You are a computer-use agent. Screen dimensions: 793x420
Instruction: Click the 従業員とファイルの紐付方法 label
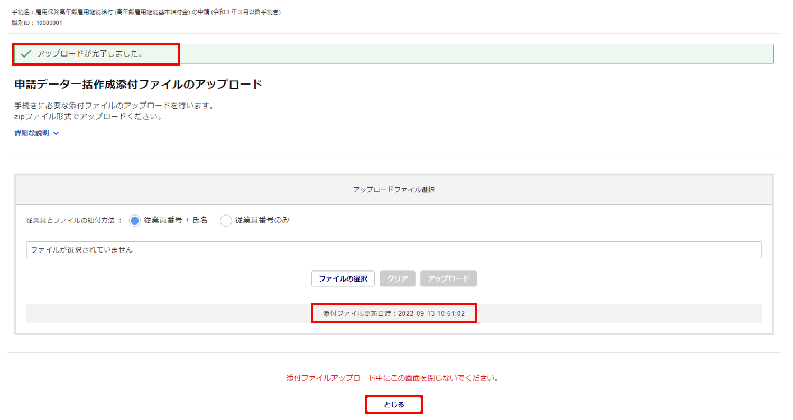(74, 221)
